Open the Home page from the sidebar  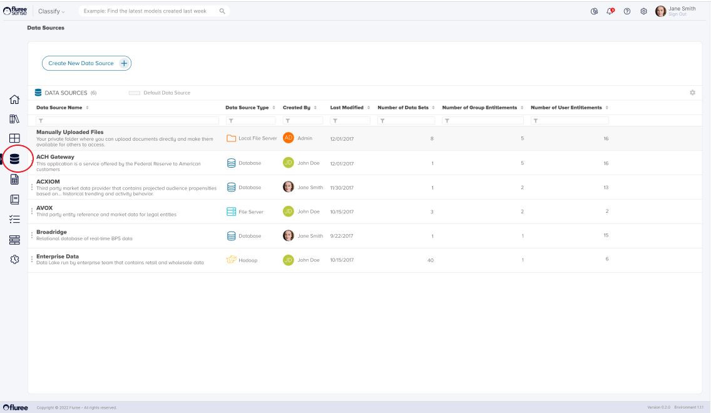coord(14,99)
